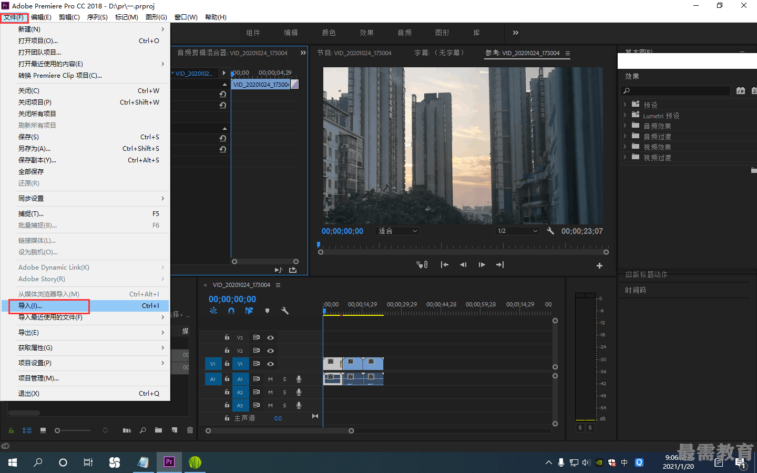757x473 pixels.
Task: Click the 旧版标题动作 panel label
Action: tap(646, 274)
